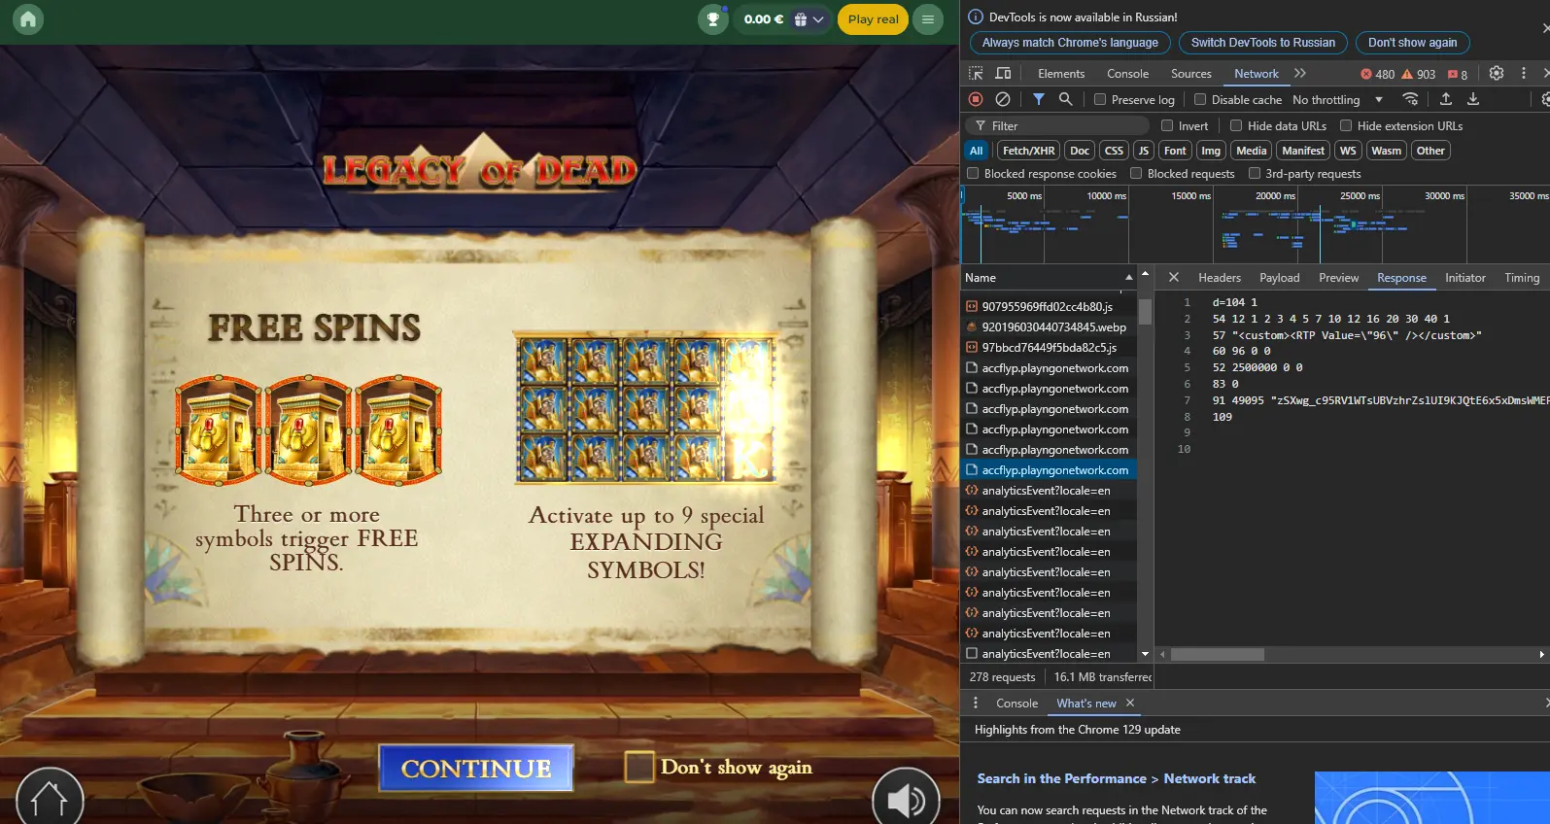Close the request details pane
The image size is (1550, 824).
[x=1174, y=277]
